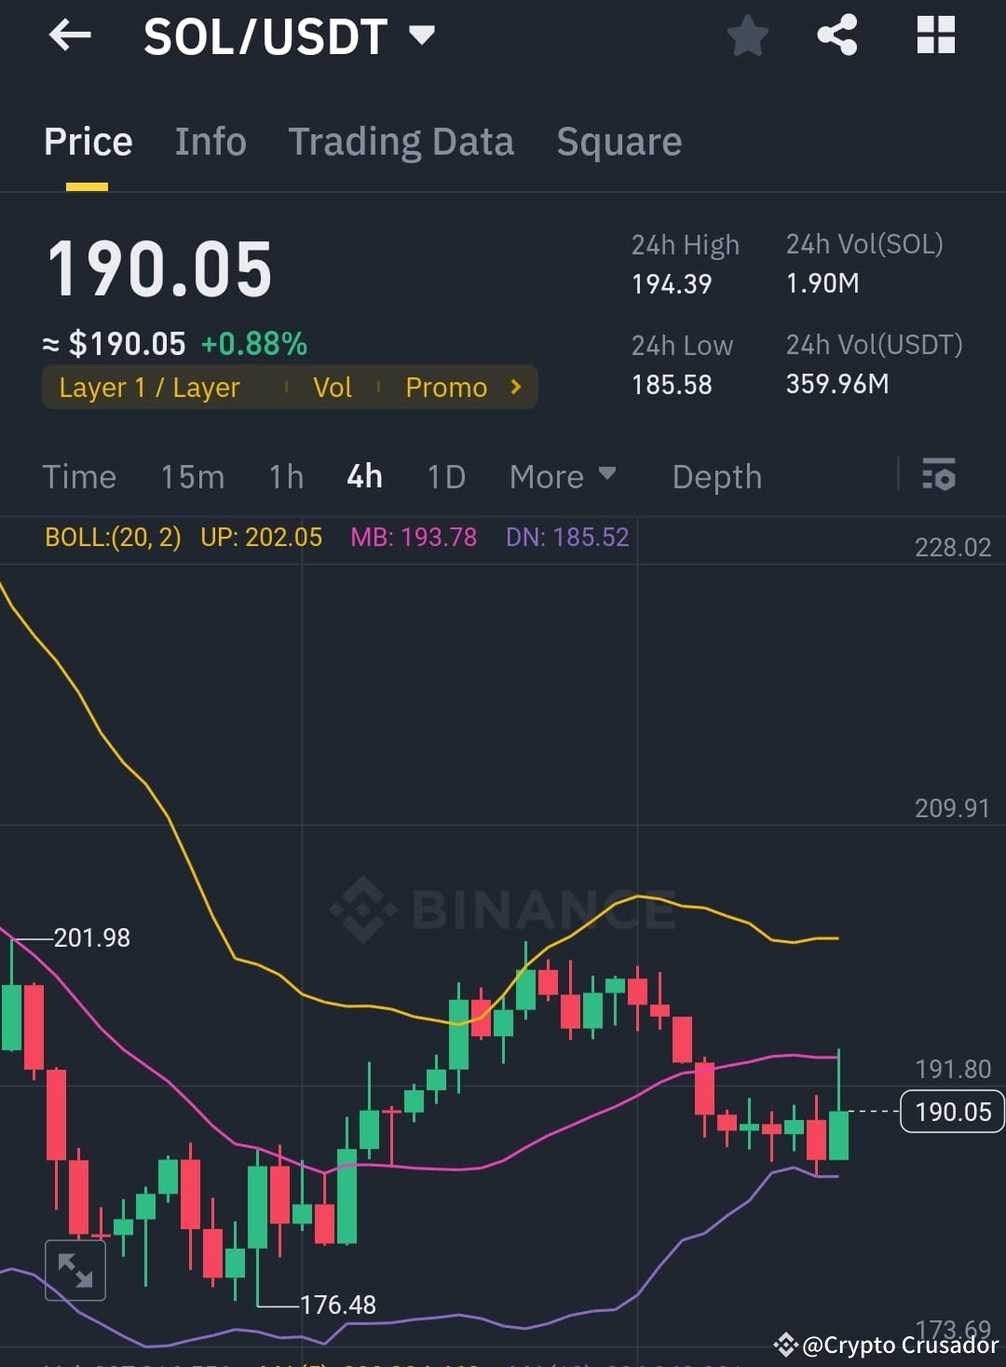The image size is (1006, 1367).
Task: Select the 1h timeframe
Action: point(285,476)
